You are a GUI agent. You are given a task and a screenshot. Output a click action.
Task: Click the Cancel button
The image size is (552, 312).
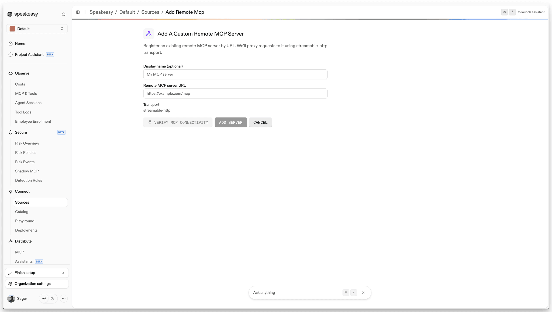tap(260, 122)
